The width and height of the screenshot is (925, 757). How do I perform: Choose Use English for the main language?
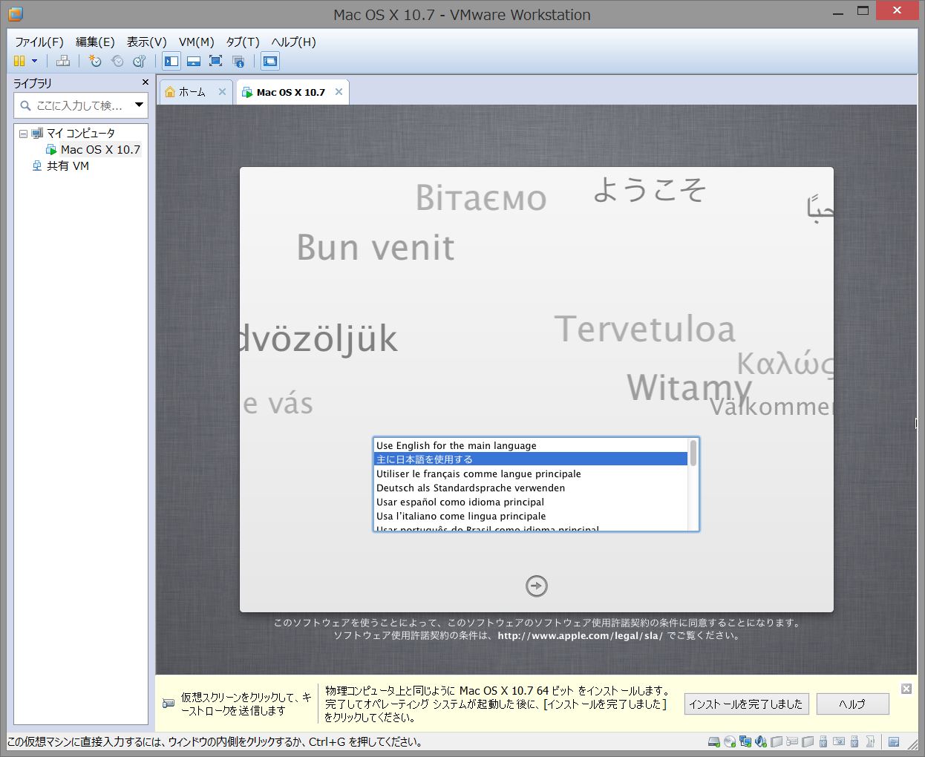(x=530, y=445)
